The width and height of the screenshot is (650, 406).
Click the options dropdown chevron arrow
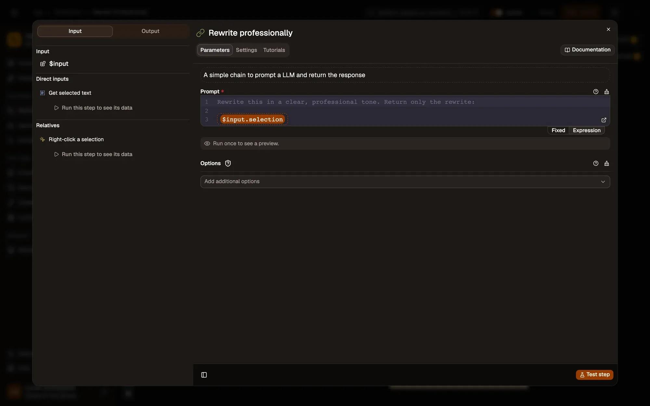coord(603,182)
